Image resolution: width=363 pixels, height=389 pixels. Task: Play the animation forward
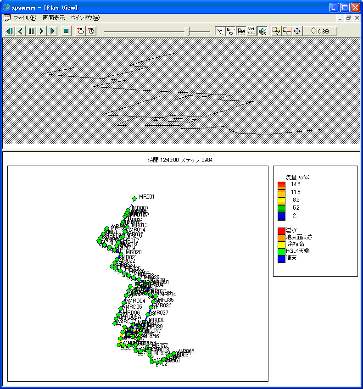(x=52, y=31)
